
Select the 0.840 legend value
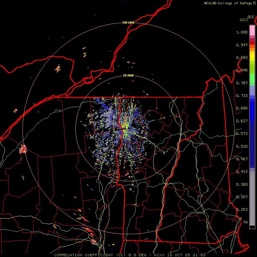(242, 70)
